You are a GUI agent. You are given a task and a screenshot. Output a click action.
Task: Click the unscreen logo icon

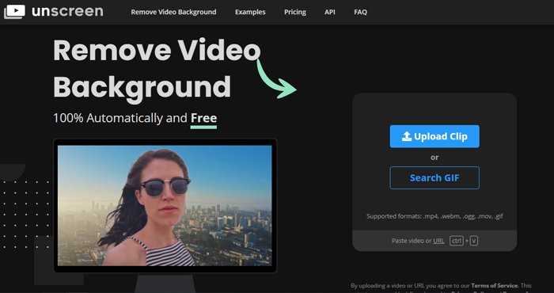(x=14, y=12)
